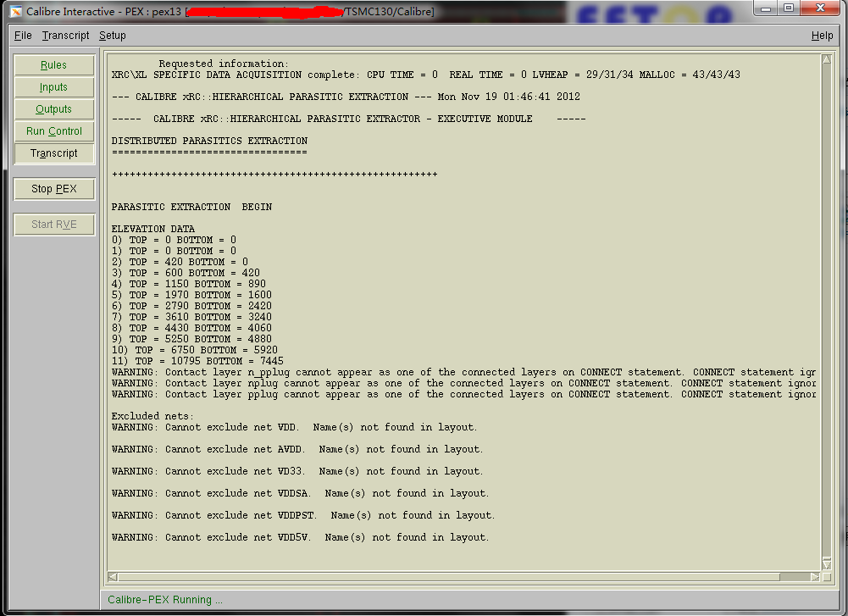Click 'Calibre-PEX Running ...' status text
848x616 pixels.
click(165, 600)
